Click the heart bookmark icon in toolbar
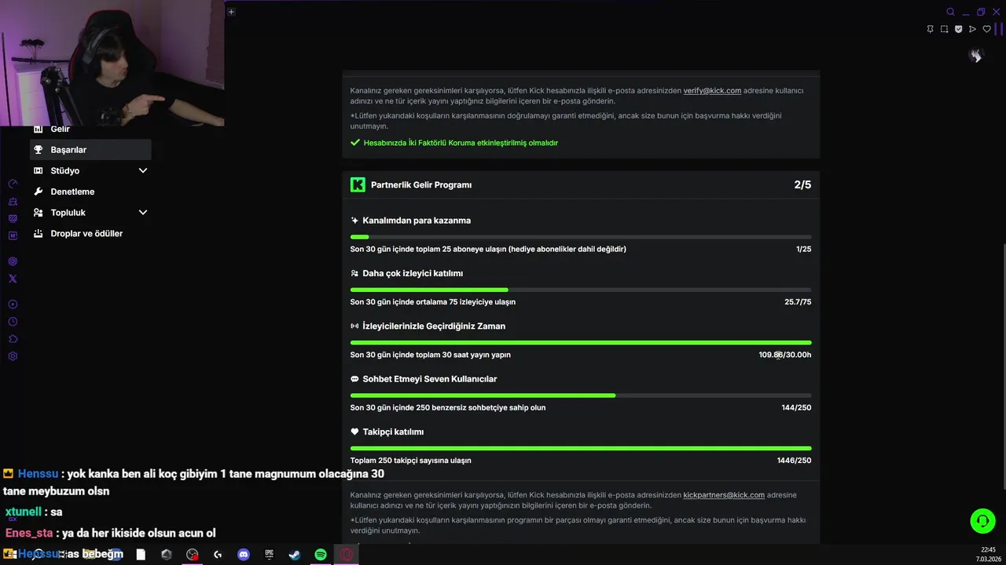Viewport: 1006px width, 565px height. click(987, 29)
